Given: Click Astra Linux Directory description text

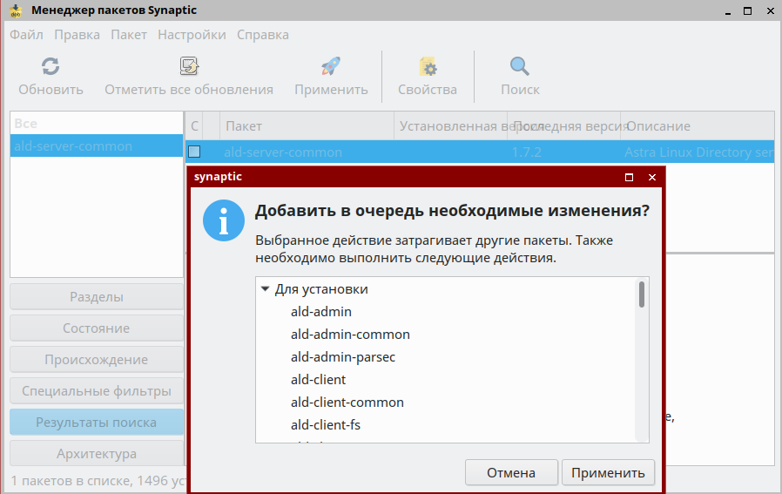Looking at the screenshot, I should click(x=698, y=152).
